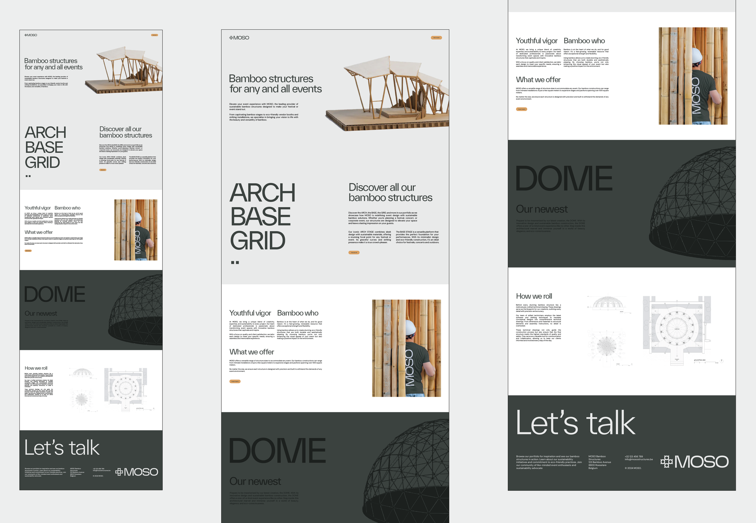
Task: Click bamboo worker photo in middle mockup
Action: 406,348
